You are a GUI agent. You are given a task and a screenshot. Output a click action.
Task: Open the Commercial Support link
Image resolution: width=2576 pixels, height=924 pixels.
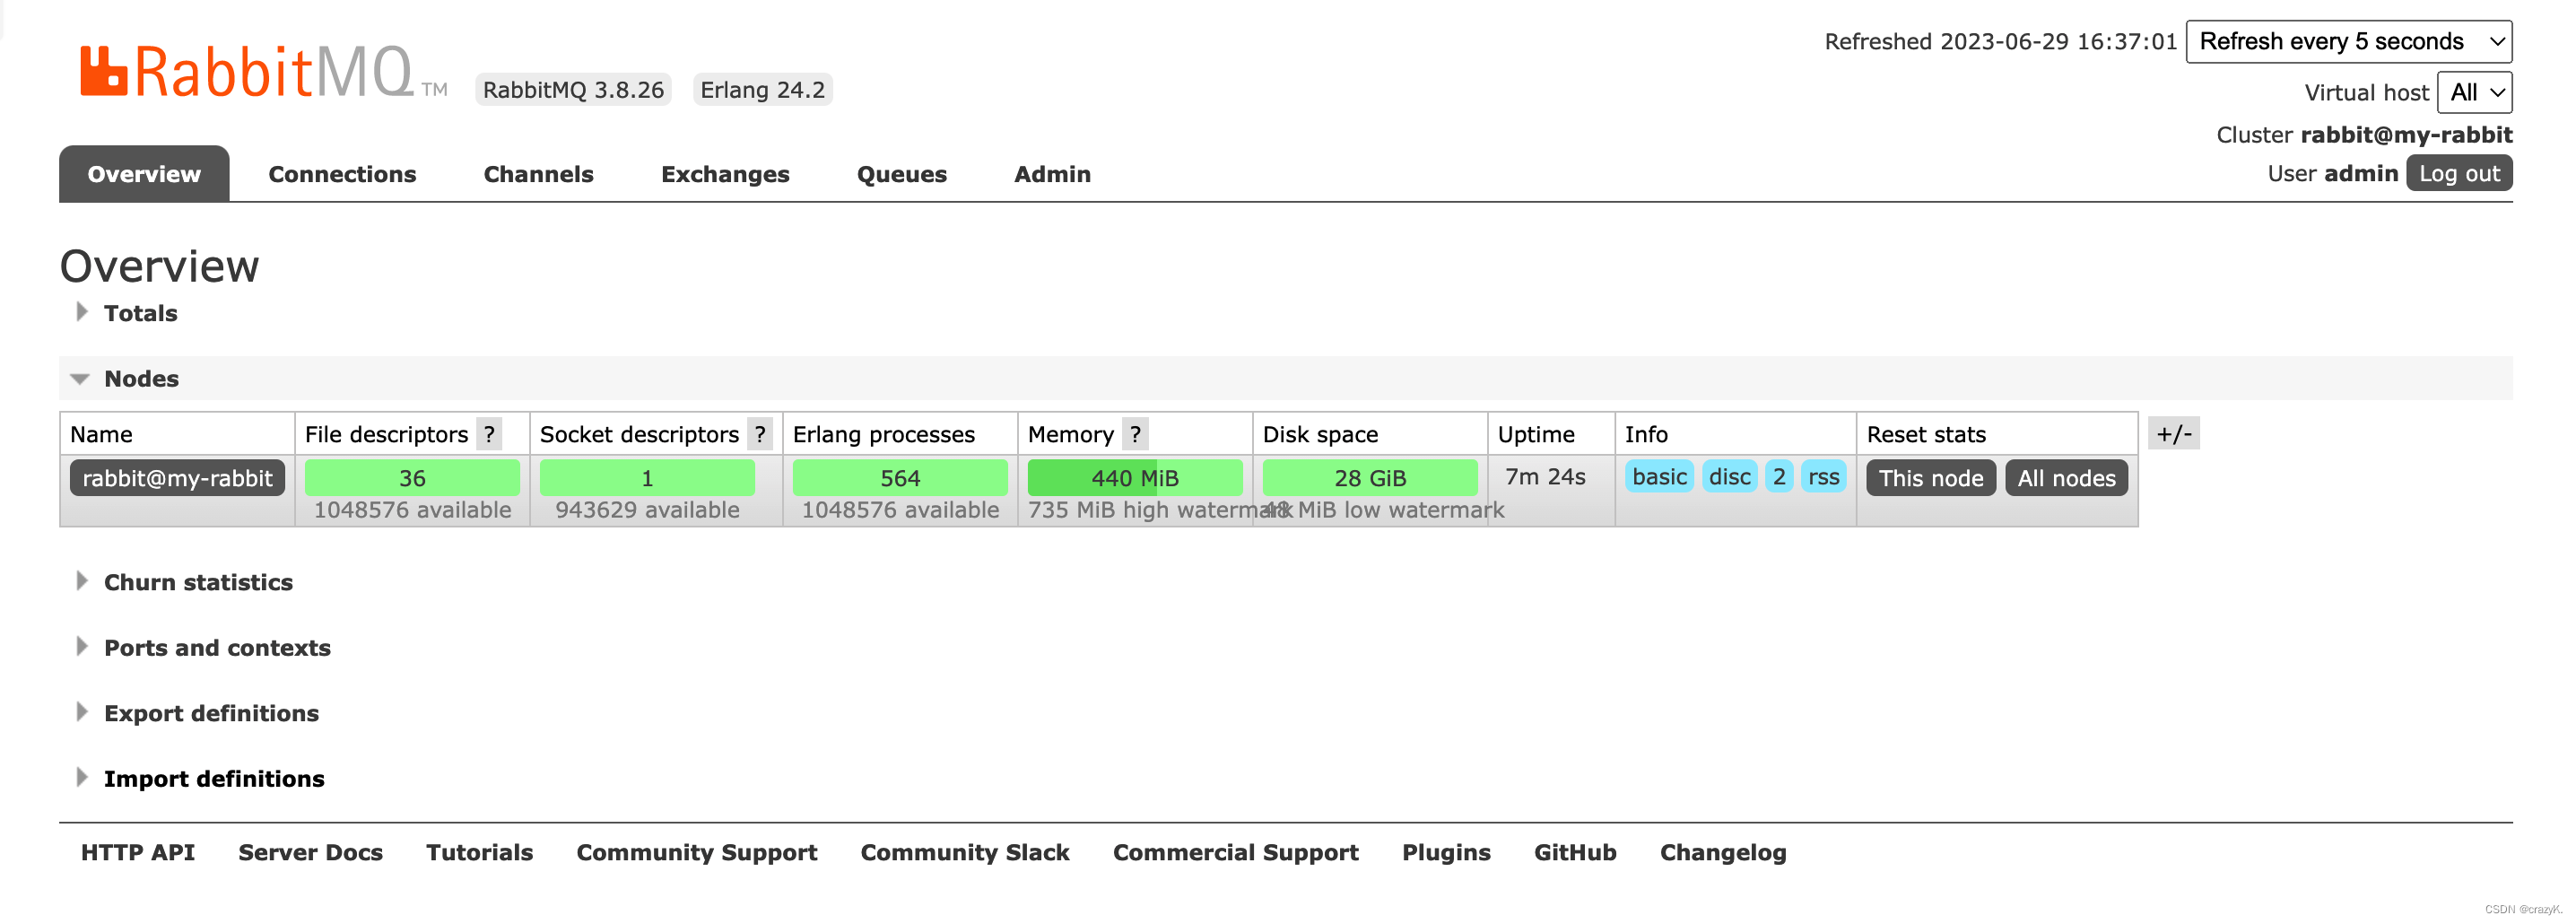tap(1235, 852)
